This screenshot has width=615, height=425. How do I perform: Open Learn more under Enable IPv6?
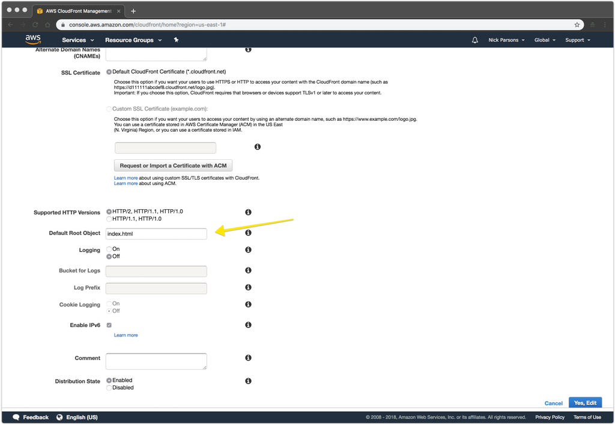coord(126,335)
